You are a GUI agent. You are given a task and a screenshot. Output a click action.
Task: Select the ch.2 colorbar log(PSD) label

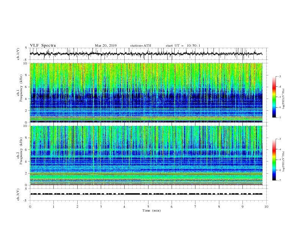point(284,161)
